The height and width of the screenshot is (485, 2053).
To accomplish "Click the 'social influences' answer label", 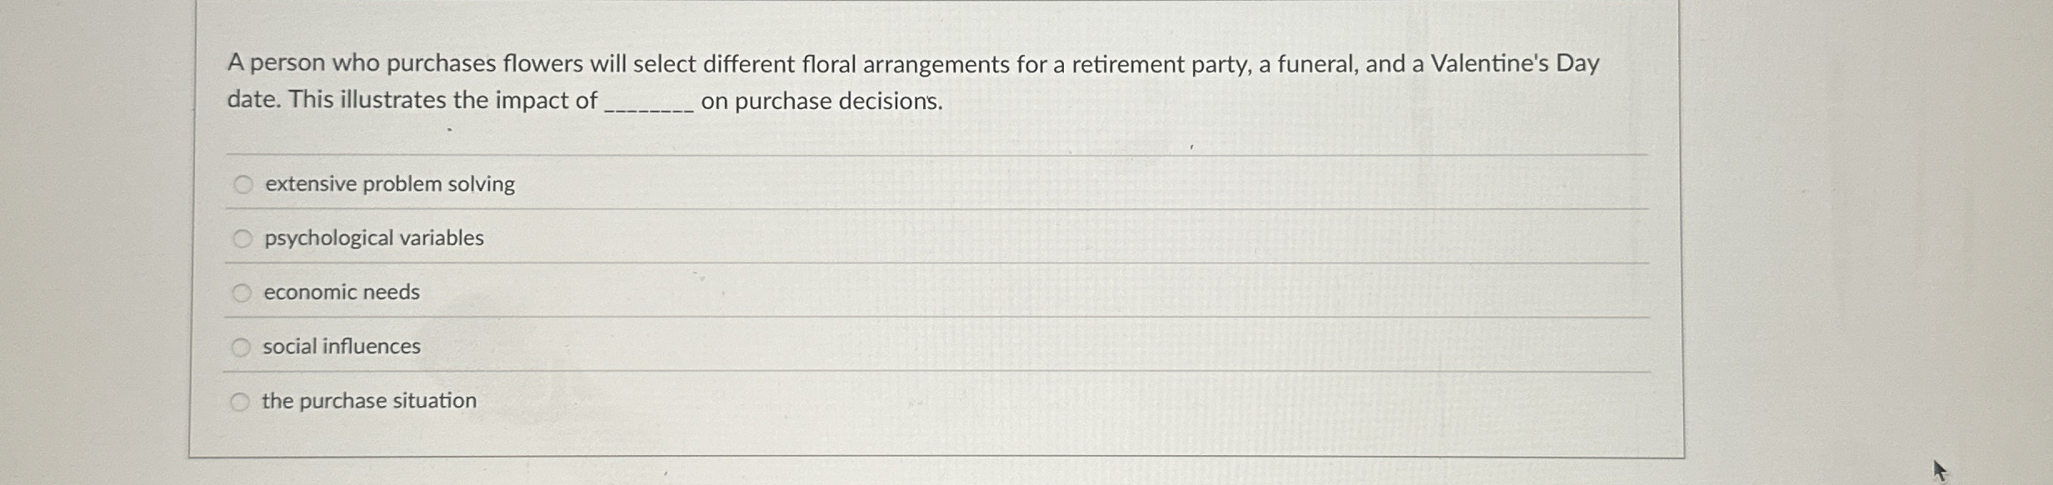I will coord(341,346).
